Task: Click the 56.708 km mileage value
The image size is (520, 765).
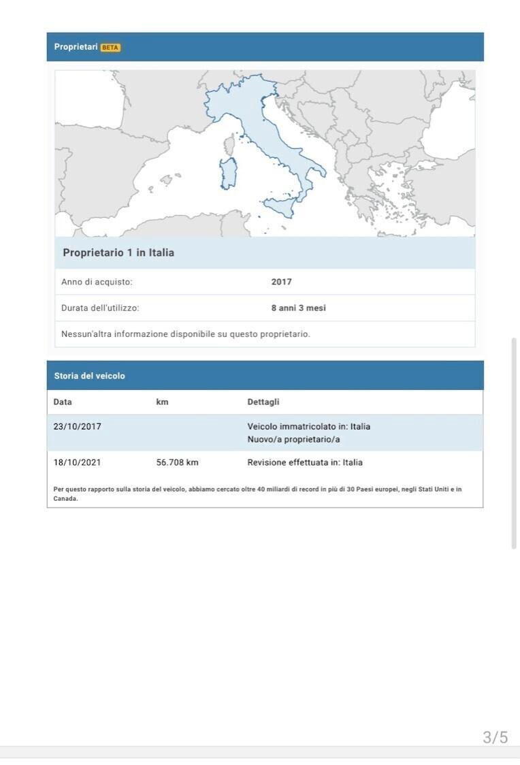Action: pyautogui.click(x=178, y=463)
